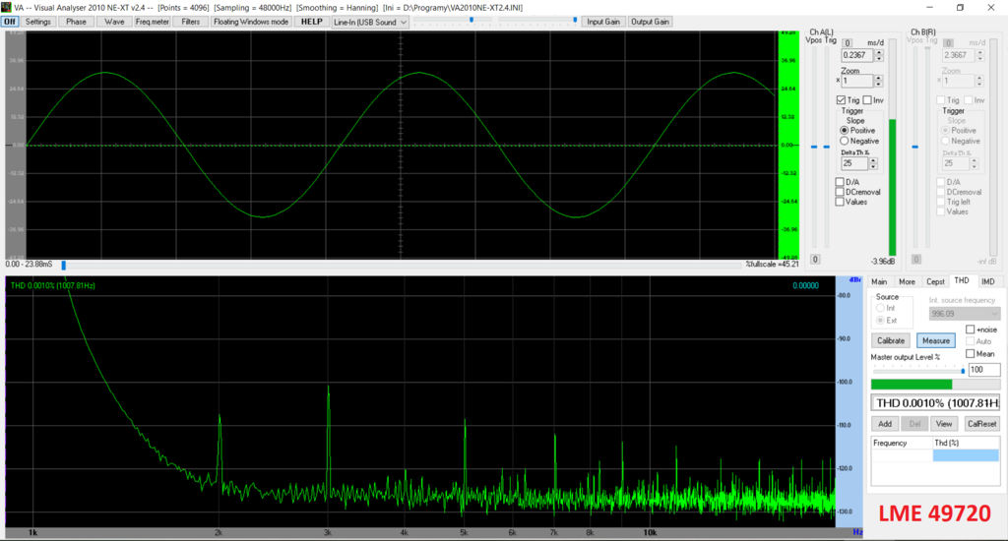Toggle the Ch A Trig checkbox
Image resolution: width=1008 pixels, height=541 pixels.
(840, 100)
